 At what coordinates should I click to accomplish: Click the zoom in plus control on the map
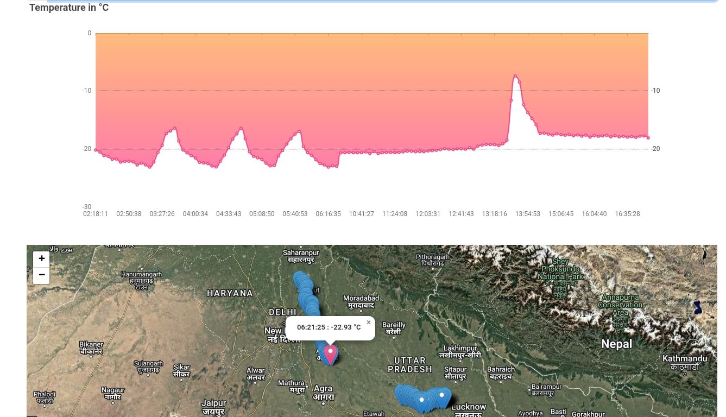click(41, 258)
